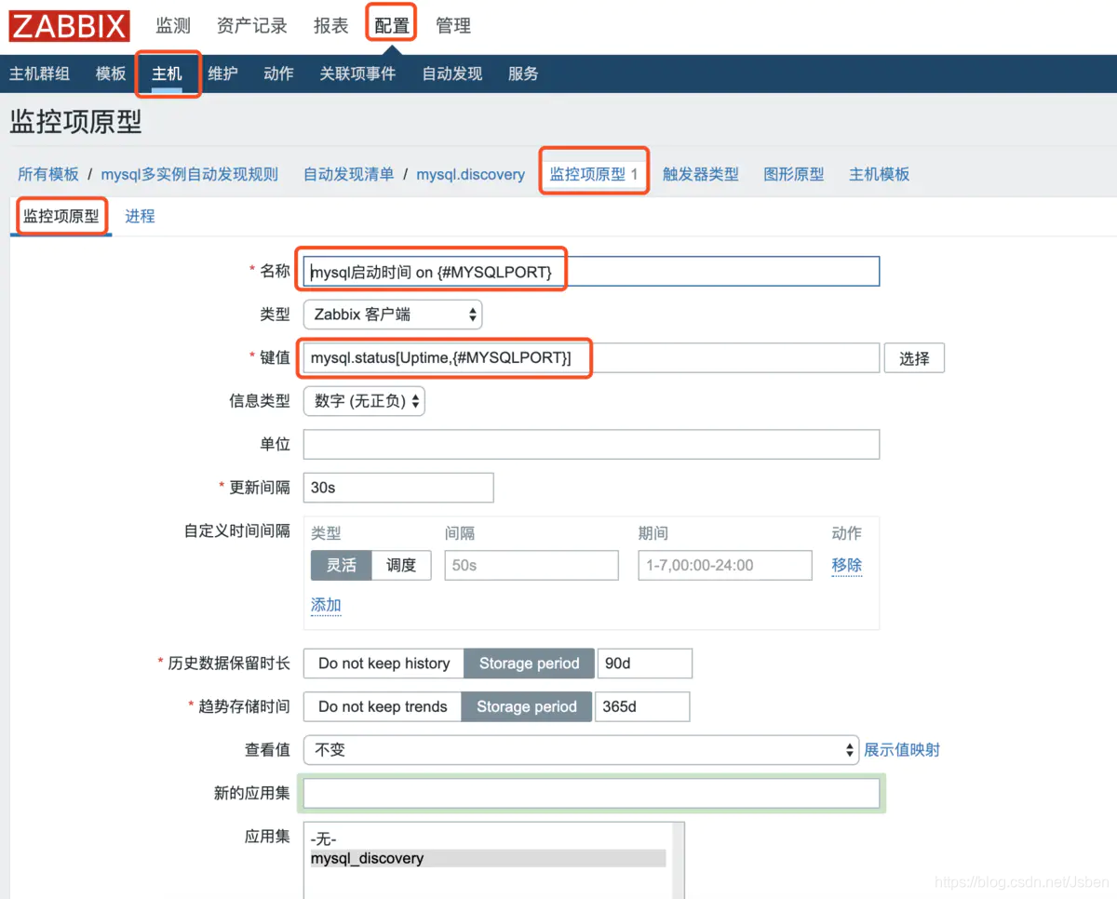Click 期间 field 1-7,00:00-24:00
This screenshot has width=1117, height=899.
point(725,565)
